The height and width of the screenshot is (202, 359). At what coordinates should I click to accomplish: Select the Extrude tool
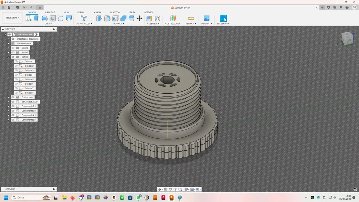point(37,18)
